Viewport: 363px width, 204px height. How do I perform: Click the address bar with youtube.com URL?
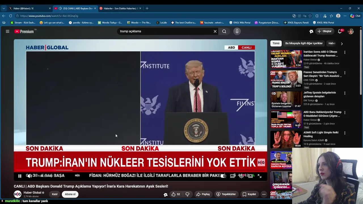[x=153, y=16]
